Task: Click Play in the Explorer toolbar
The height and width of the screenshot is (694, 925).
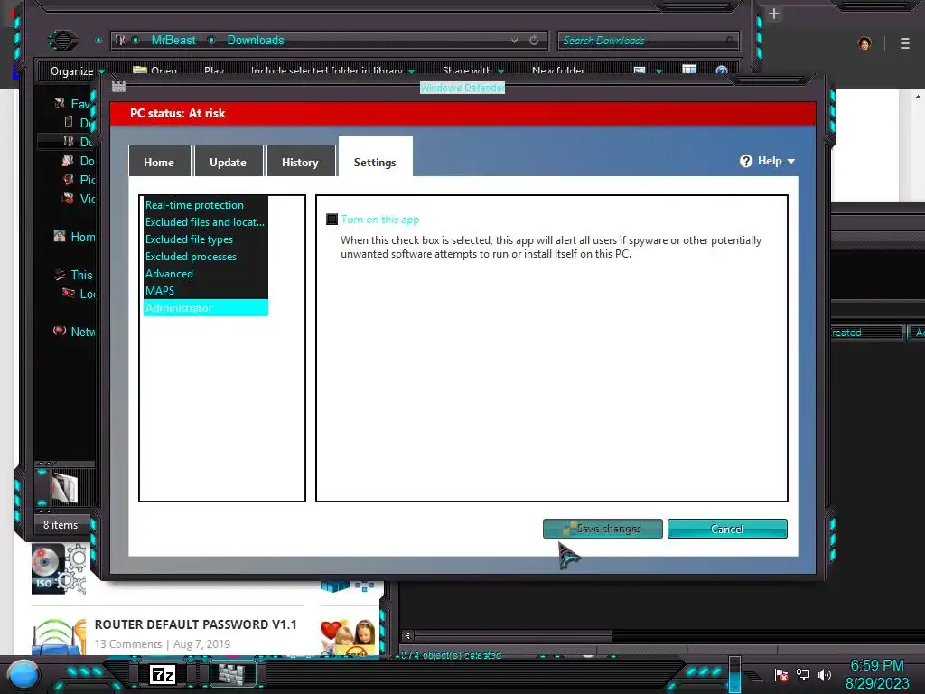Action: pyautogui.click(x=214, y=70)
